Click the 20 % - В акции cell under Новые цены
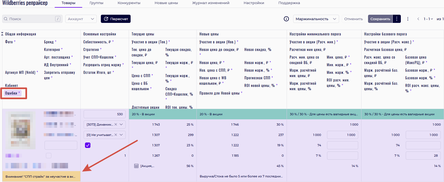 [x=242, y=114]
